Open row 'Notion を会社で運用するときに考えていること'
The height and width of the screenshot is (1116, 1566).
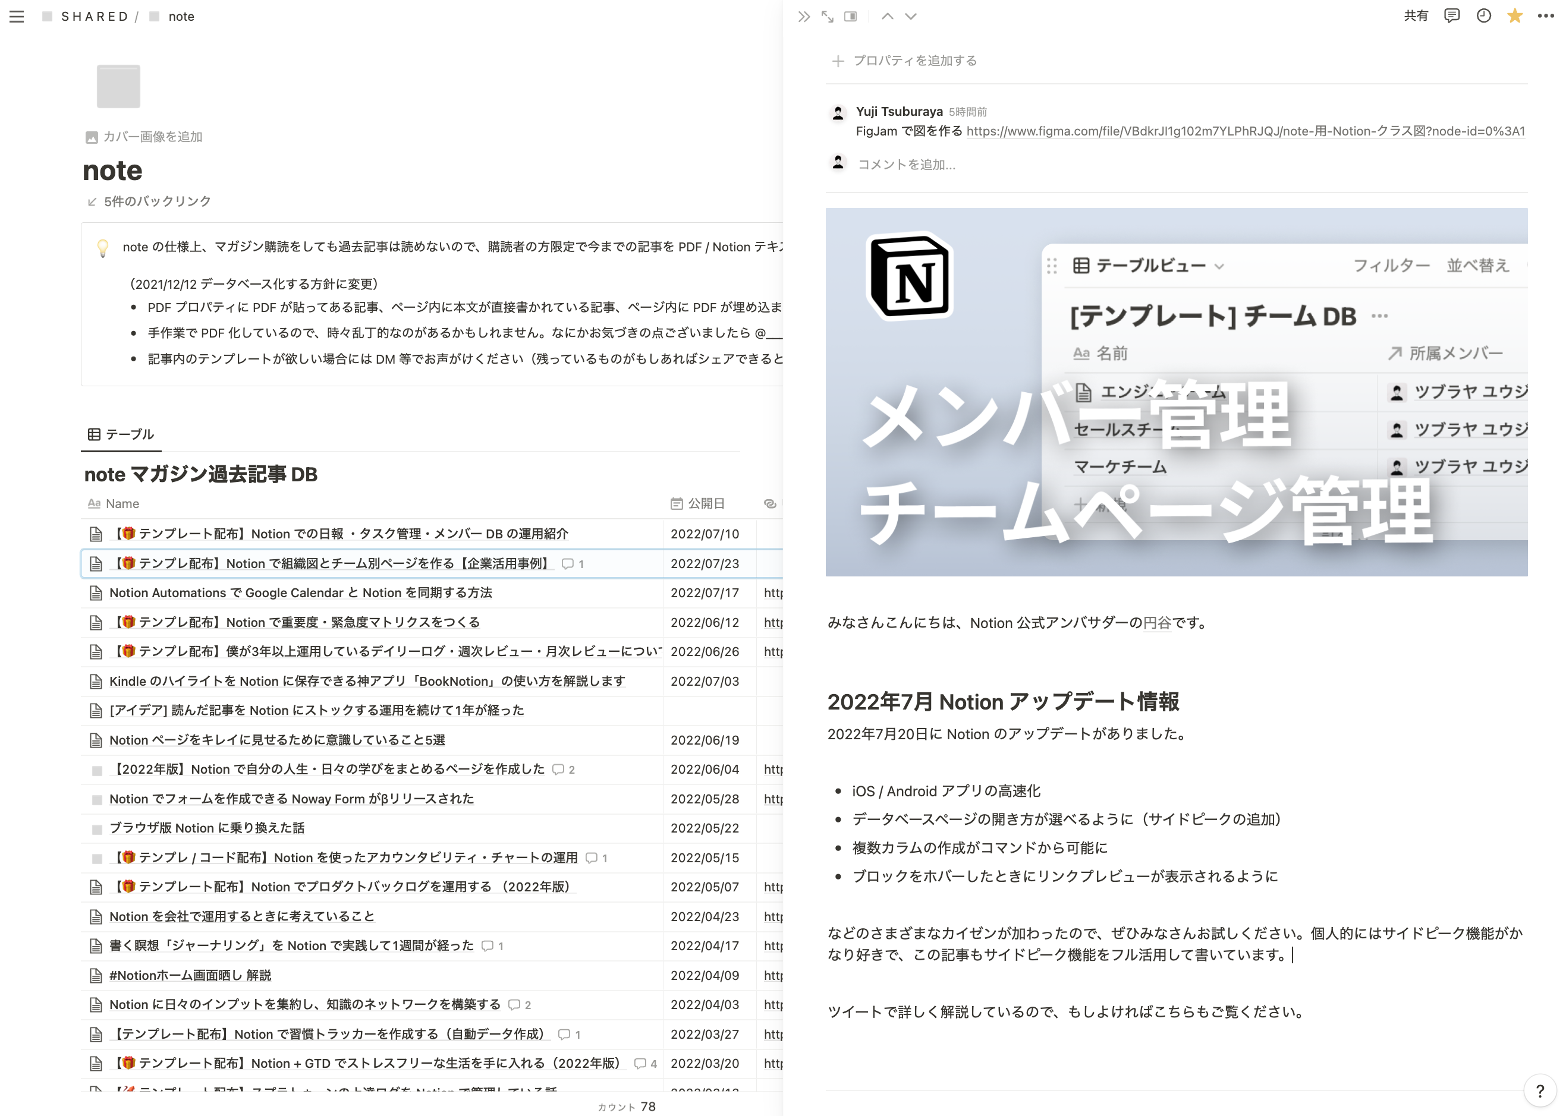[242, 917]
